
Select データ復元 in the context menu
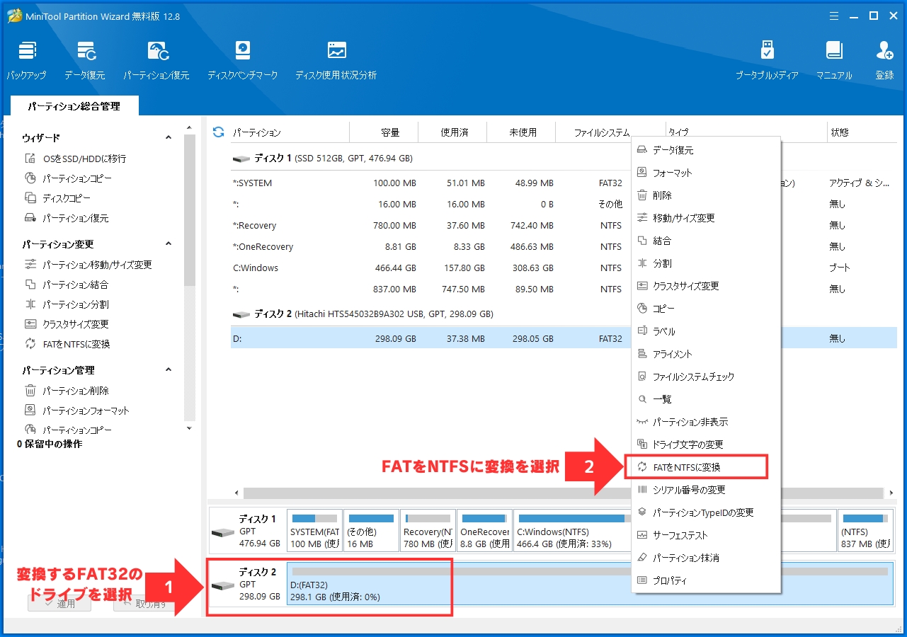[x=706, y=150]
